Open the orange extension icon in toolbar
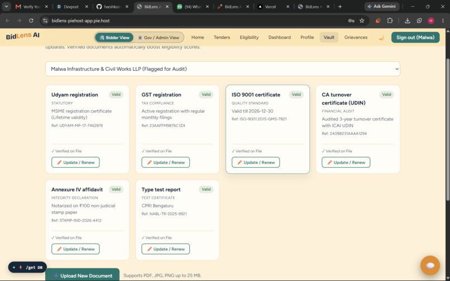The image size is (450, 281). (x=378, y=21)
